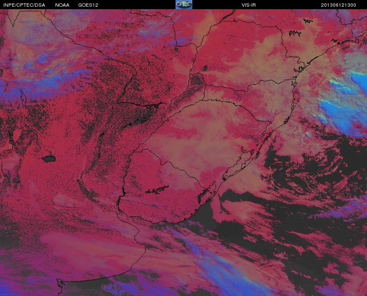Click the NOAA label

[x=62, y=5]
